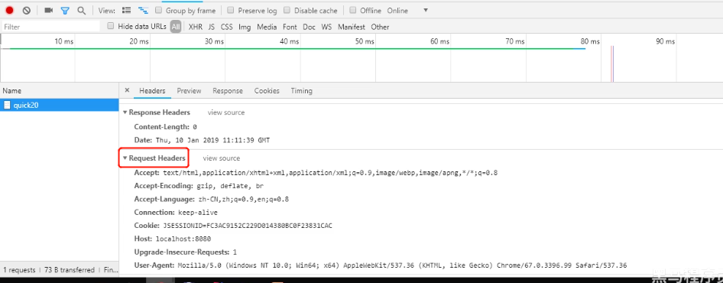Image resolution: width=723 pixels, height=283 pixels.
Task: Click the View label in toolbar
Action: coord(107,10)
